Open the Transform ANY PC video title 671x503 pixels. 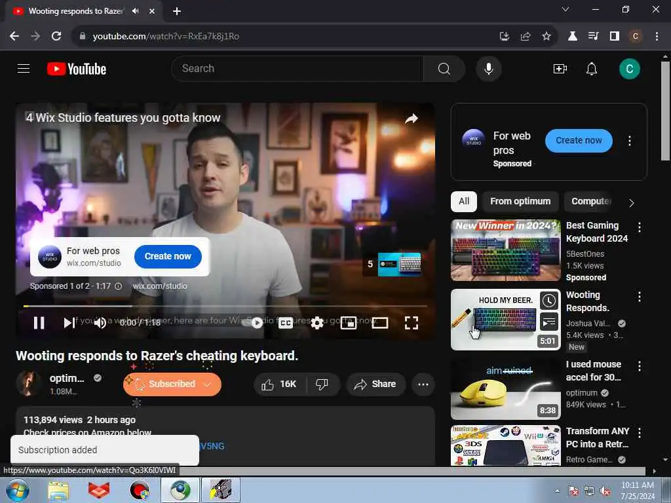click(598, 438)
